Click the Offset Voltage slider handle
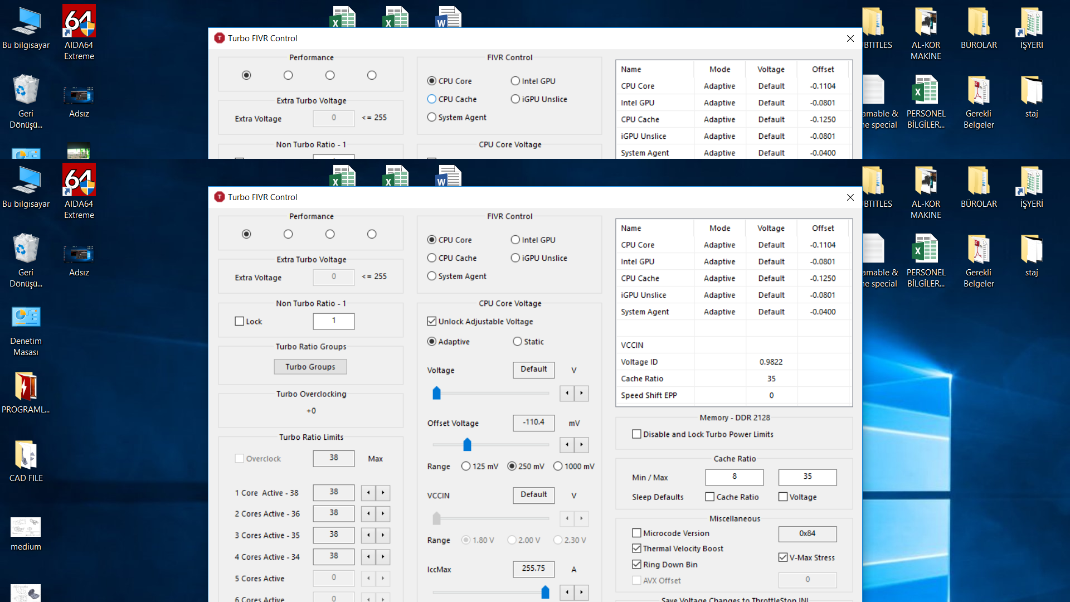 click(x=467, y=445)
